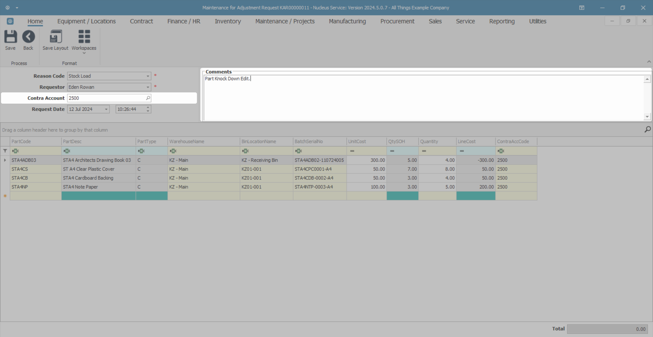Click the Save icon in the ribbon
The height and width of the screenshot is (337, 653).
point(10,37)
